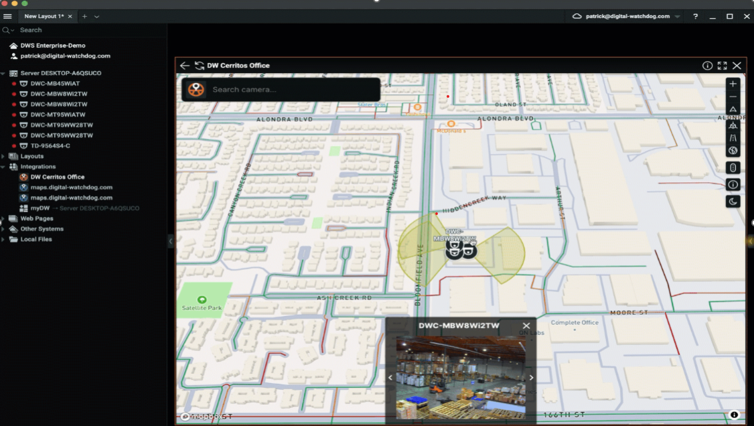Reset the map bearing to north

click(x=733, y=109)
